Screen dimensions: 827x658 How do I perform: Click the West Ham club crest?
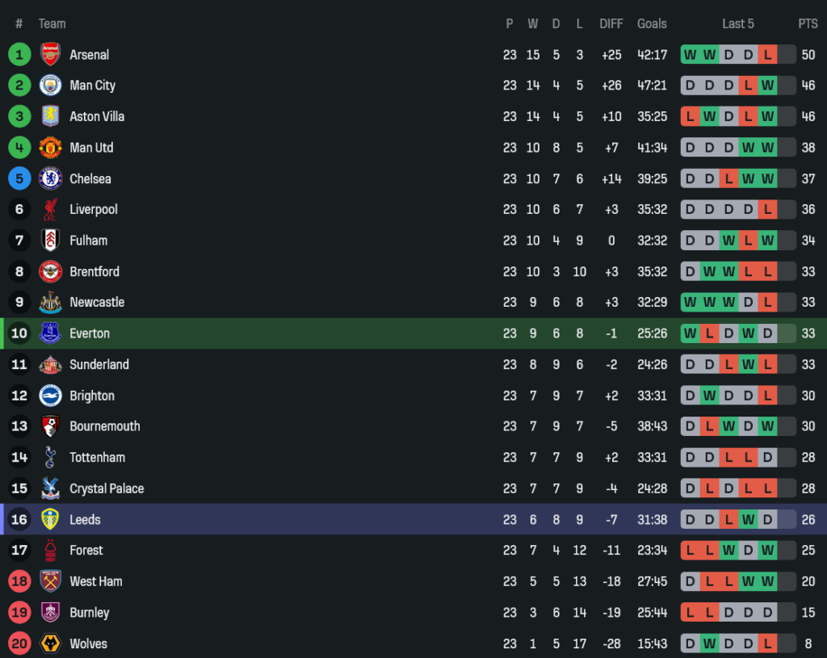click(50, 581)
